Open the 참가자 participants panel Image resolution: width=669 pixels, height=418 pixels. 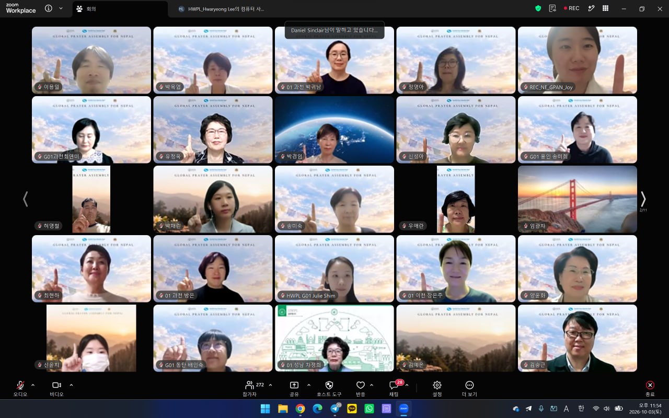253,388
